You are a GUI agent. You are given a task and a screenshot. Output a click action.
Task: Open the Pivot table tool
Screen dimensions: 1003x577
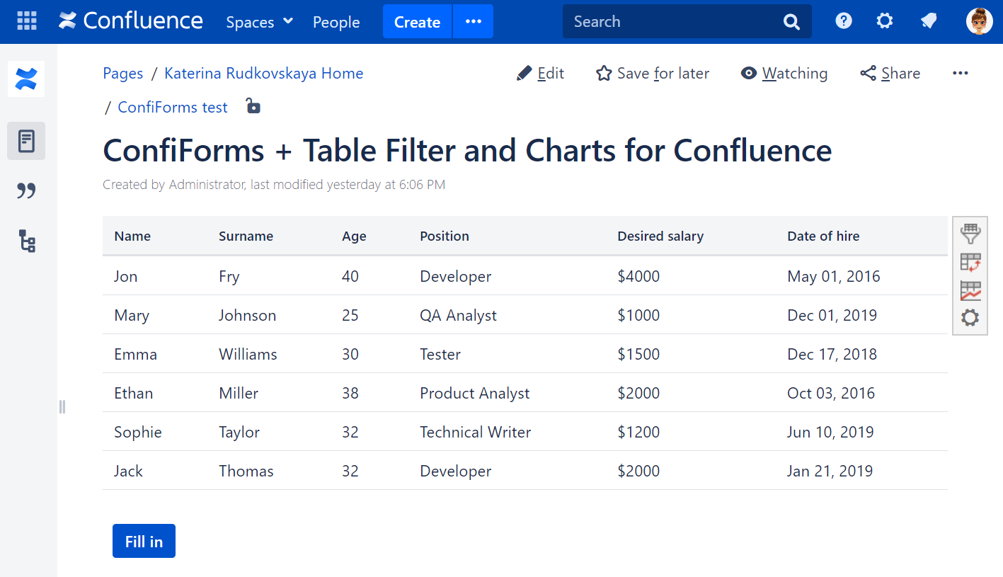(x=970, y=262)
